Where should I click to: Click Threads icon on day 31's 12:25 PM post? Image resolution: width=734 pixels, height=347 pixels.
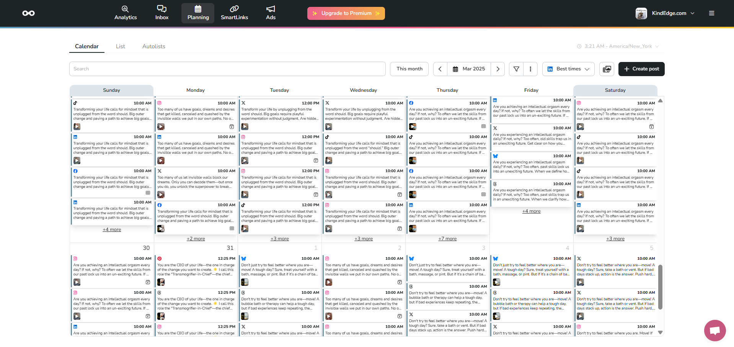160,293
